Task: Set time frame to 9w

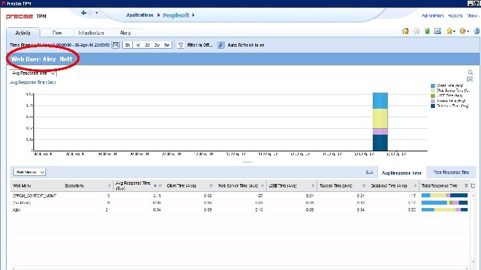Action: point(166,45)
